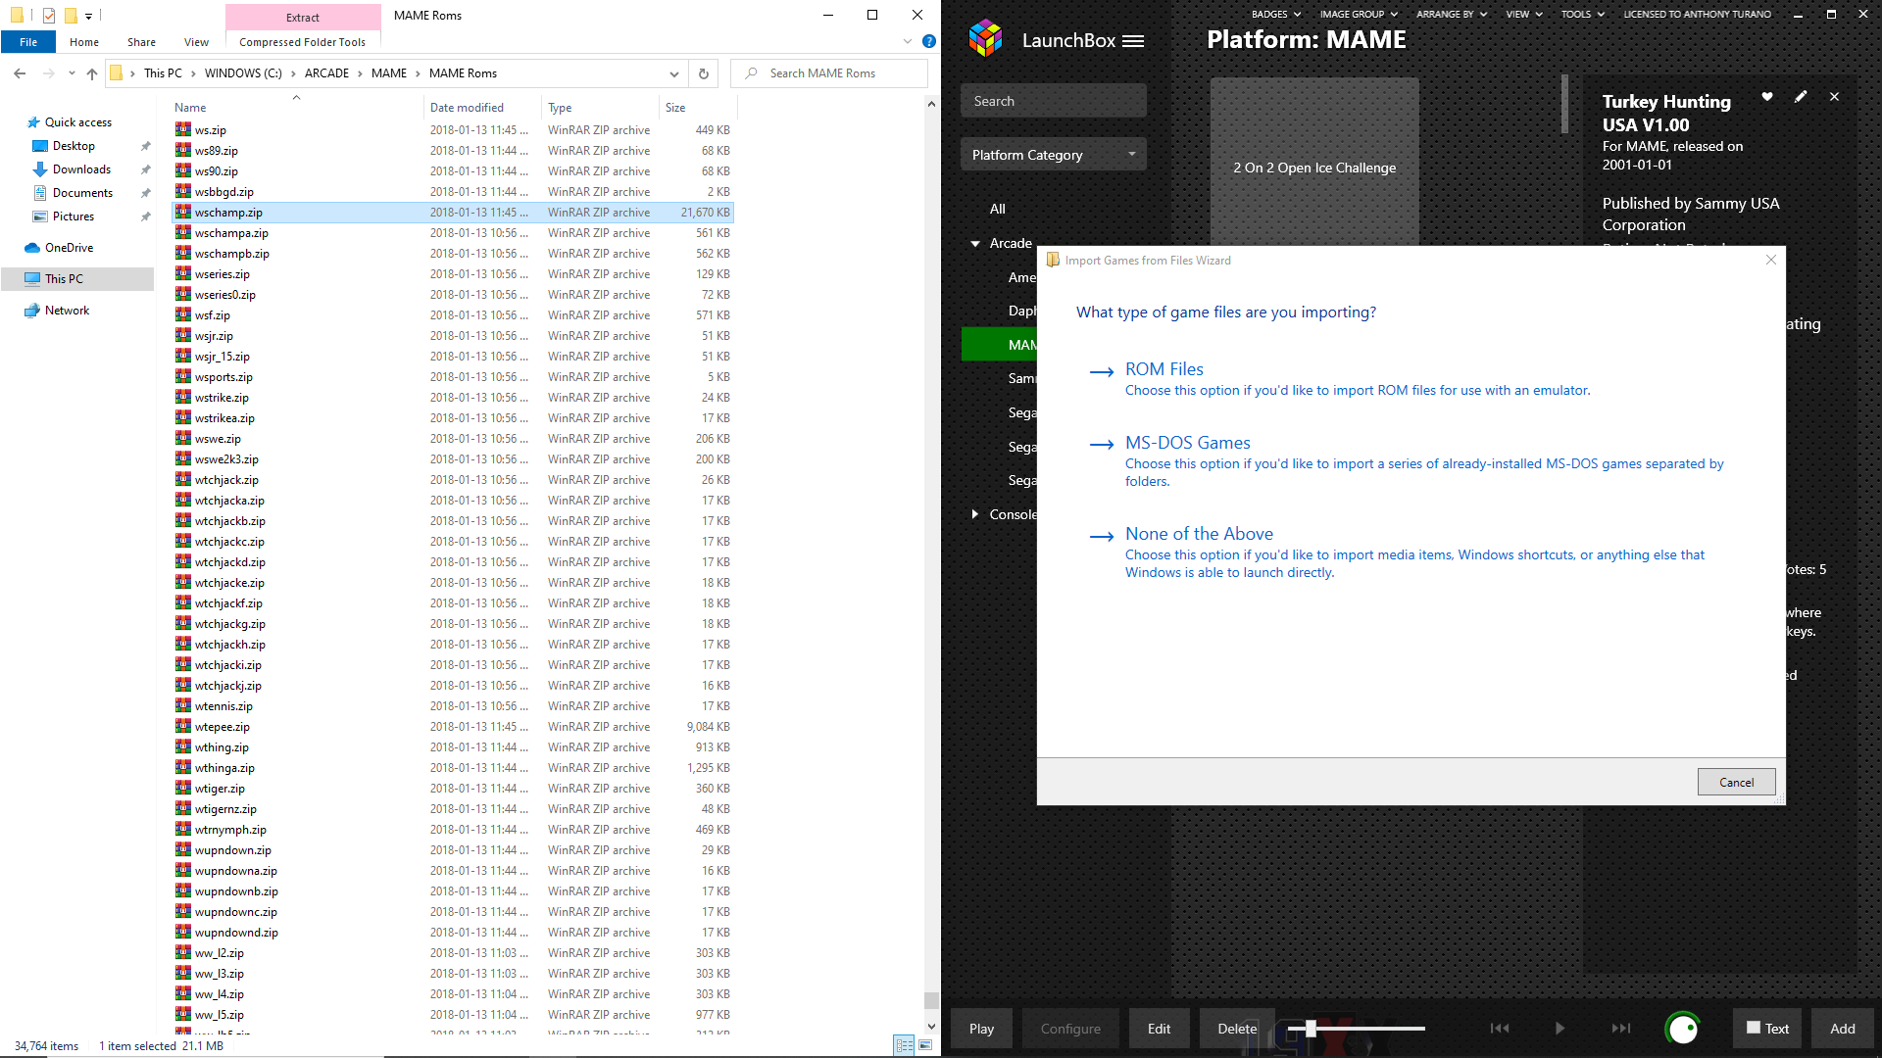Screen dimensions: 1882x1058
Task: Cancel the Import Games wizard
Action: (x=1736, y=782)
